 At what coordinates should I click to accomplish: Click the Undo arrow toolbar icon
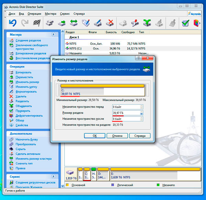[12, 23]
